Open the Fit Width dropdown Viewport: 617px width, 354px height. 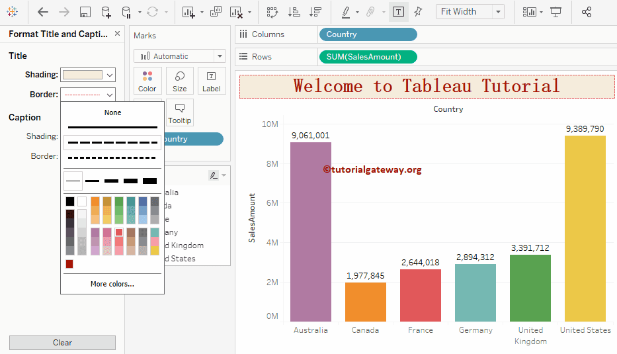(470, 12)
